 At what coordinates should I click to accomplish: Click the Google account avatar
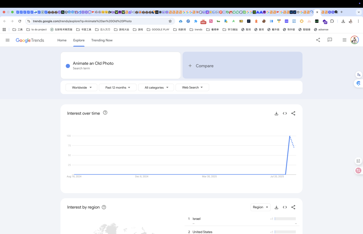(355, 40)
